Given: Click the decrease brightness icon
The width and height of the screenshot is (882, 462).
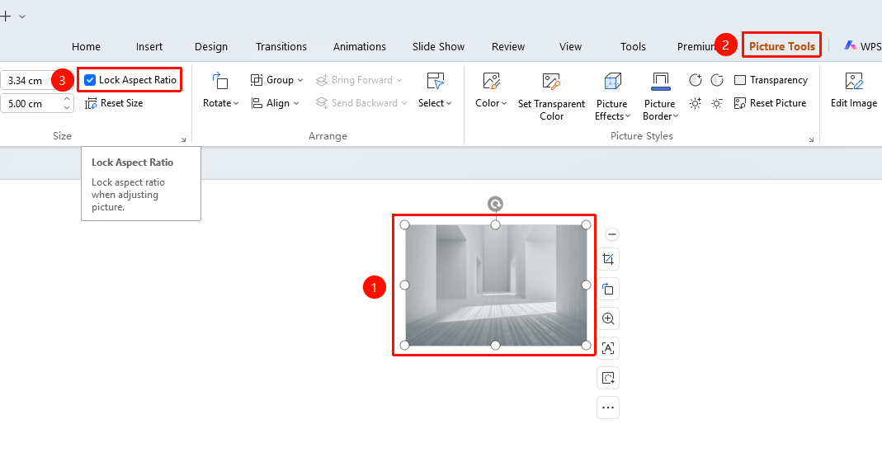Looking at the screenshot, I should click(x=717, y=104).
